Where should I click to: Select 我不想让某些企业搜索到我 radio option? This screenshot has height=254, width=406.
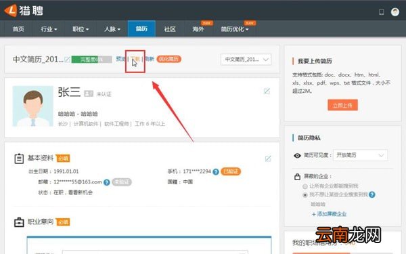coord(305,194)
